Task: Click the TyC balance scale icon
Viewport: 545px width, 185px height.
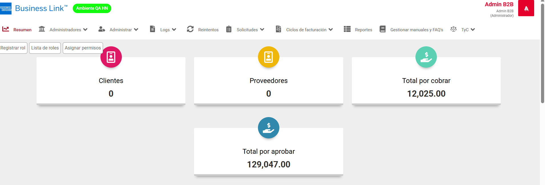Action: (x=453, y=29)
